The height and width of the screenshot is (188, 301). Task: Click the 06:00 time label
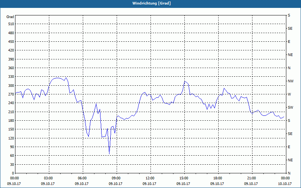82,178
